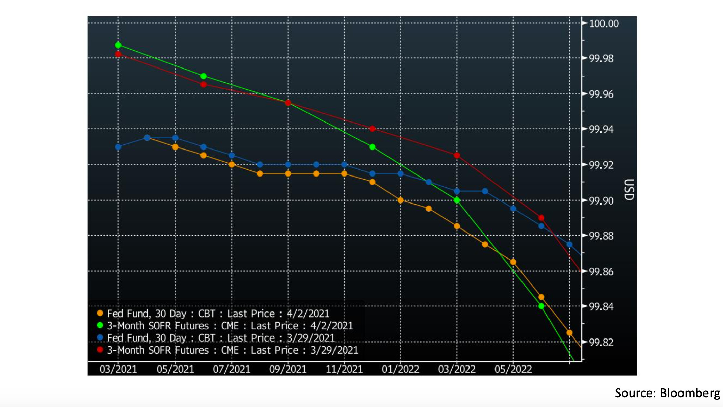This screenshot has width=723, height=407.
Task: Click the red data point at 03/2021
Action: pyautogui.click(x=118, y=54)
